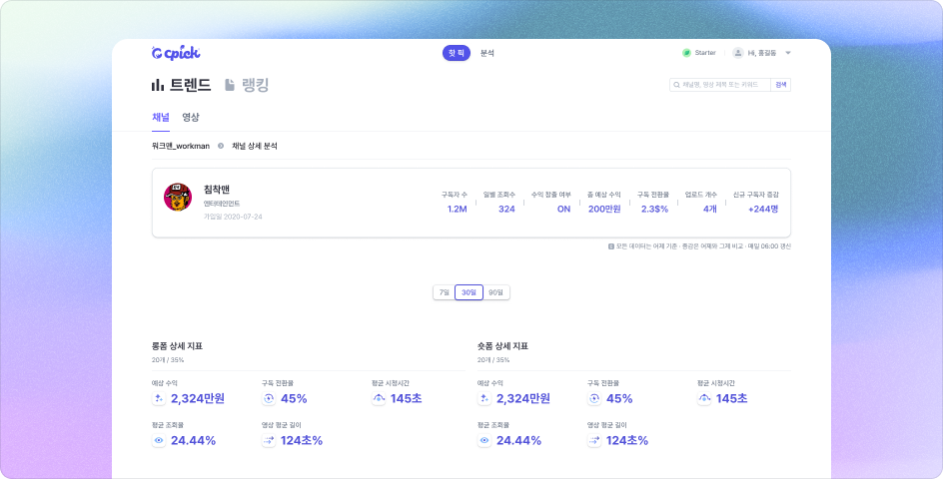Click the long-form 평균 시청시간 icon

pos(379,398)
